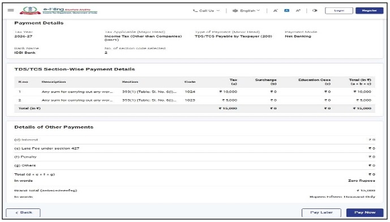Click code 1023 in the table

pos(190,100)
